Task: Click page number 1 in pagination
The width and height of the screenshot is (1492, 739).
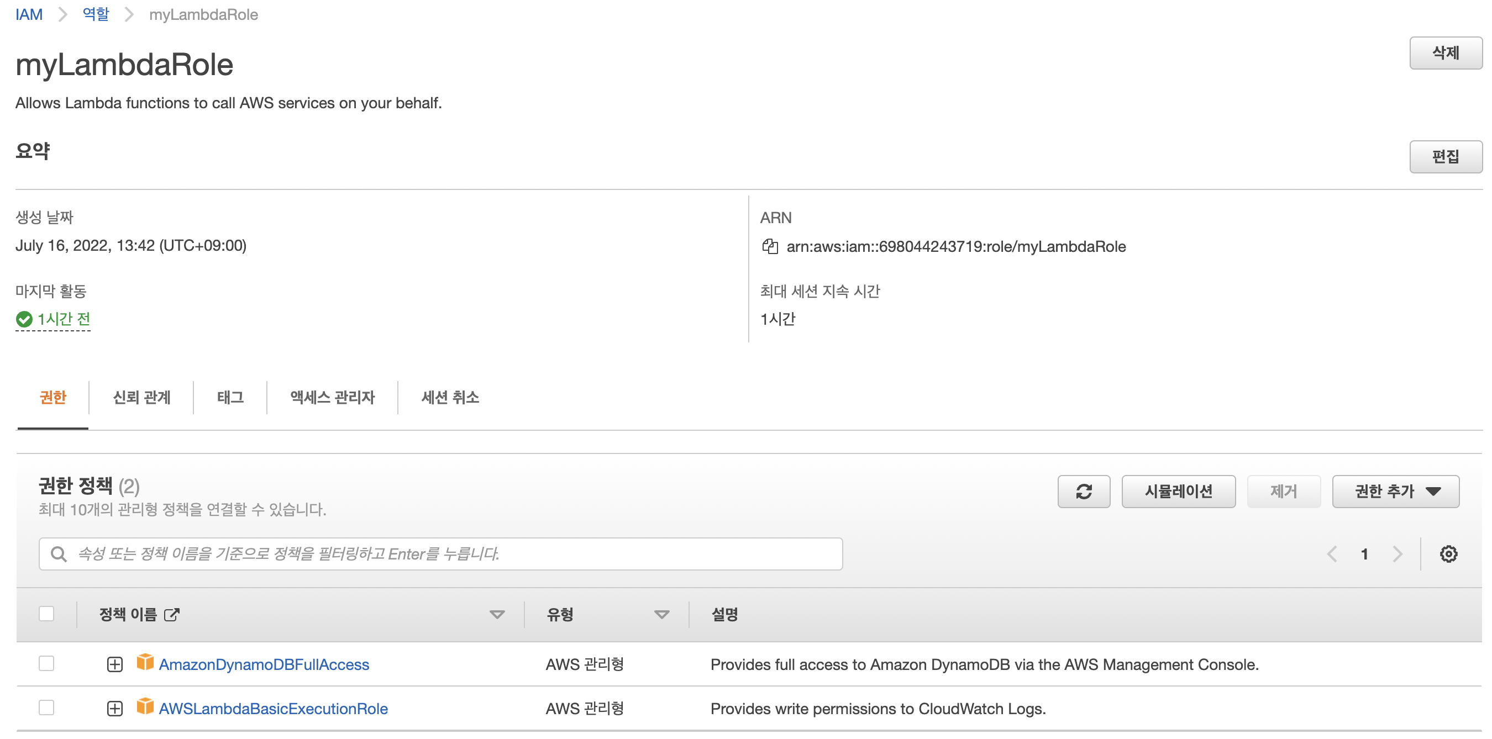Action: 1364,554
